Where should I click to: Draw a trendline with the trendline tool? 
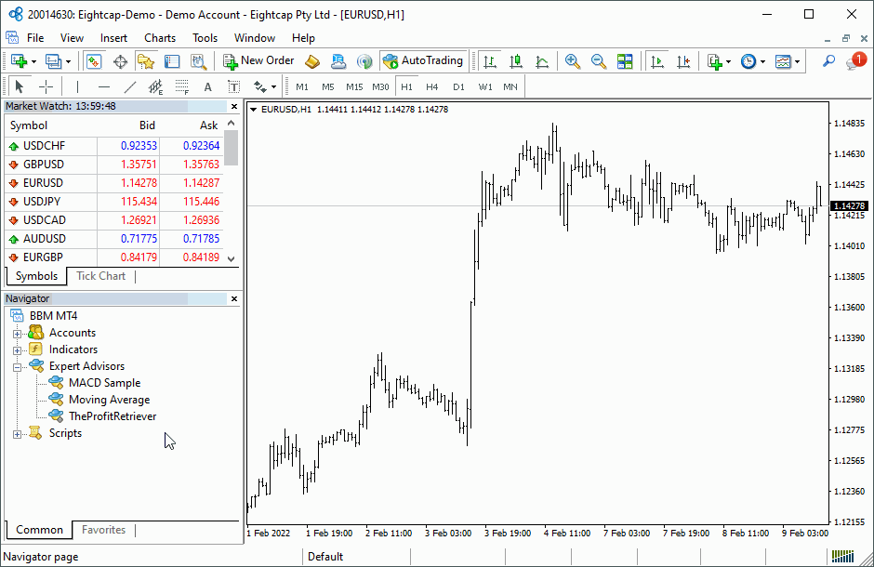130,87
